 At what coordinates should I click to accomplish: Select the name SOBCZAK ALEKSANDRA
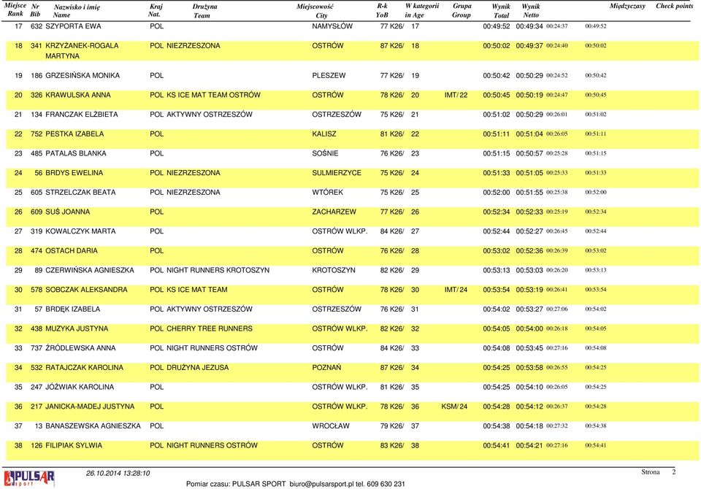click(86, 290)
